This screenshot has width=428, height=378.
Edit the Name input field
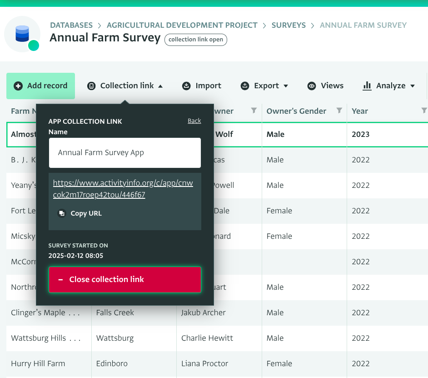pos(125,153)
